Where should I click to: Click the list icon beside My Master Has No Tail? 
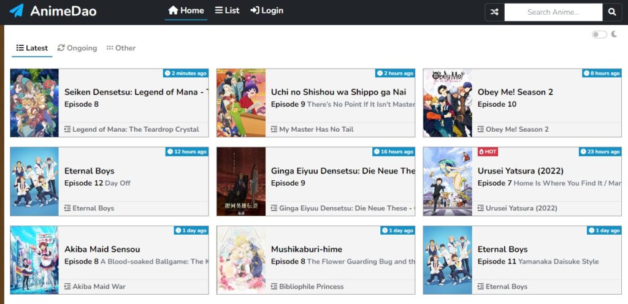(274, 129)
